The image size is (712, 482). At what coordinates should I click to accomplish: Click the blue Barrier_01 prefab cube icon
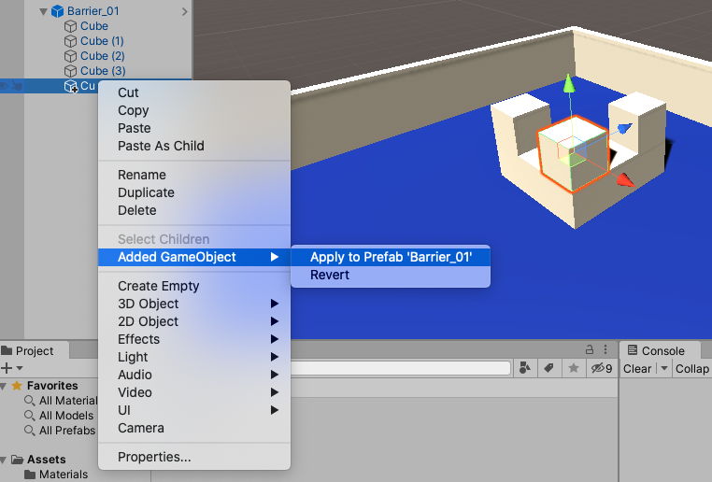(x=57, y=11)
